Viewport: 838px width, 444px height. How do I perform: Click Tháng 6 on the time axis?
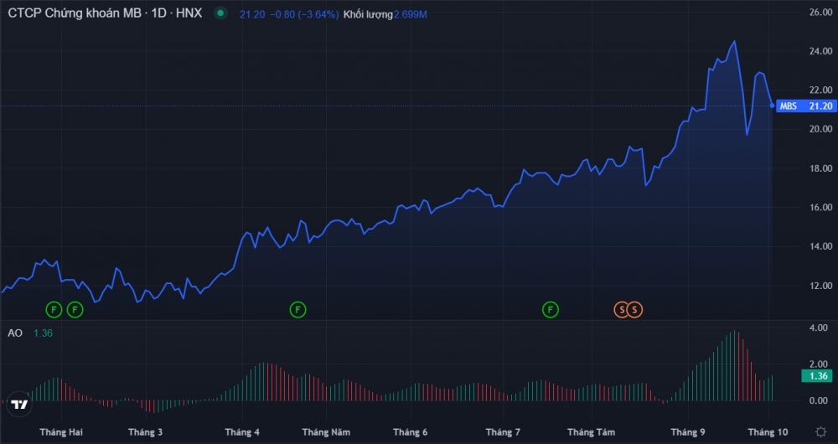tap(410, 431)
